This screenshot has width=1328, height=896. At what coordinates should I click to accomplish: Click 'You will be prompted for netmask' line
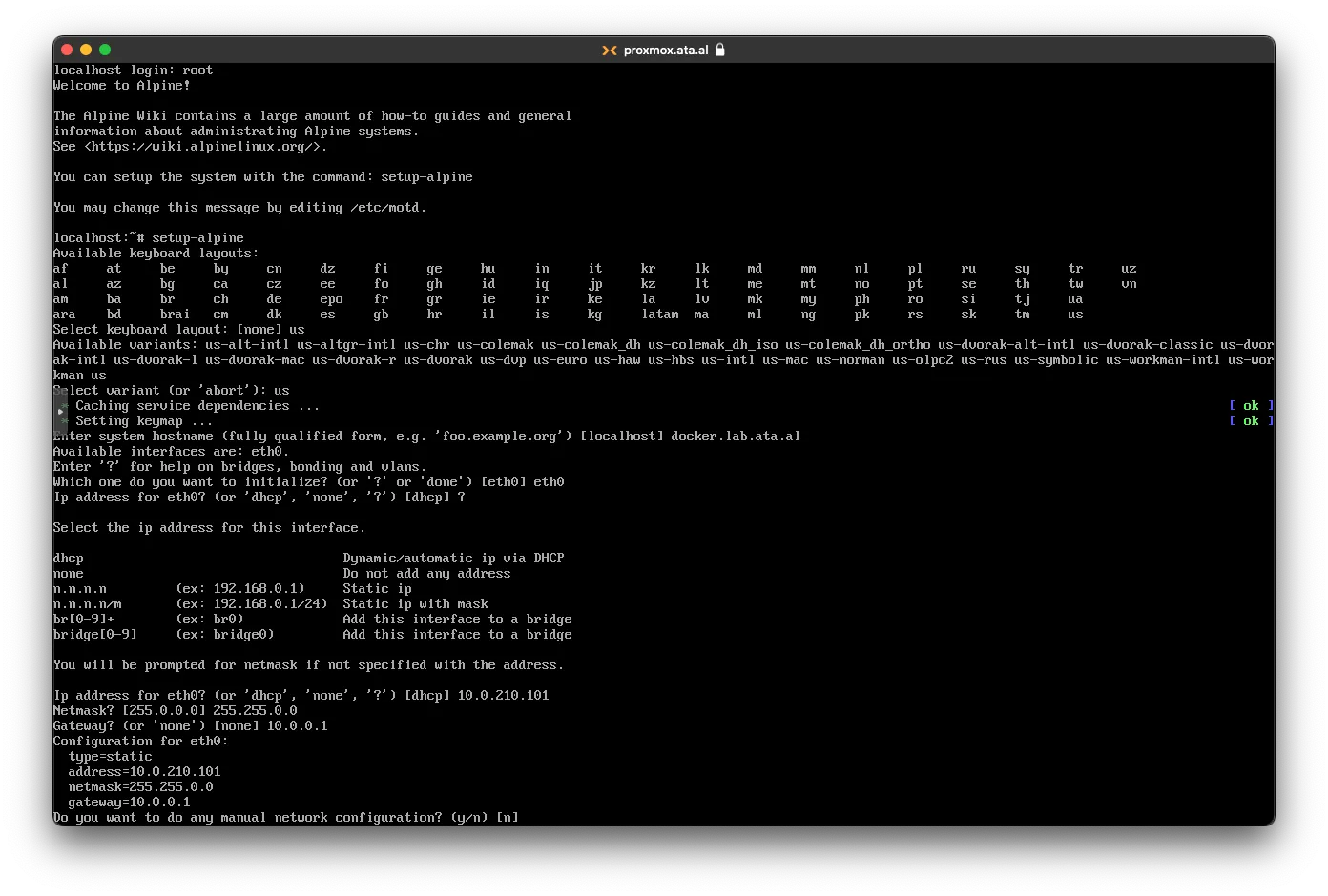[x=309, y=665]
